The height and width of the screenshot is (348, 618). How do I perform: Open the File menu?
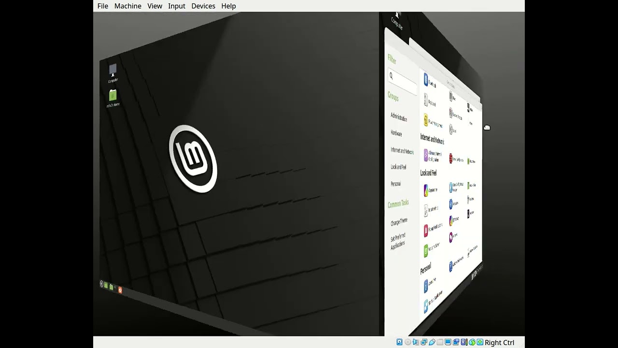click(x=103, y=6)
